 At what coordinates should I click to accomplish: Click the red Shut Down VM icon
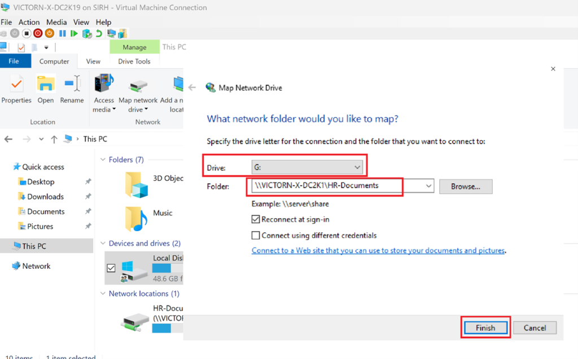coord(38,34)
